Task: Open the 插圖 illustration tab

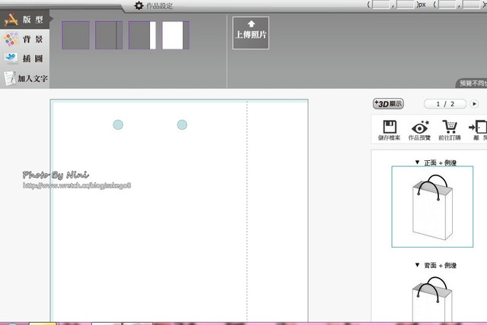Action: 24,58
